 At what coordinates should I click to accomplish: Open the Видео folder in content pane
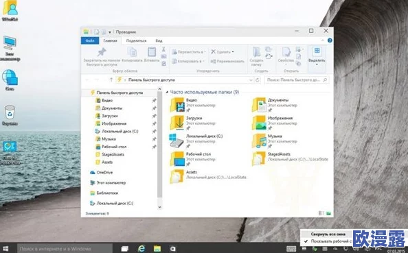point(177,105)
